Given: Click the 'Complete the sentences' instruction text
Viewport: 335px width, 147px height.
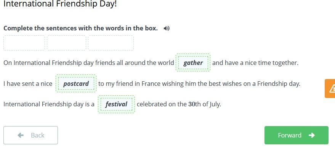Looking at the screenshot, I should click(80, 28).
